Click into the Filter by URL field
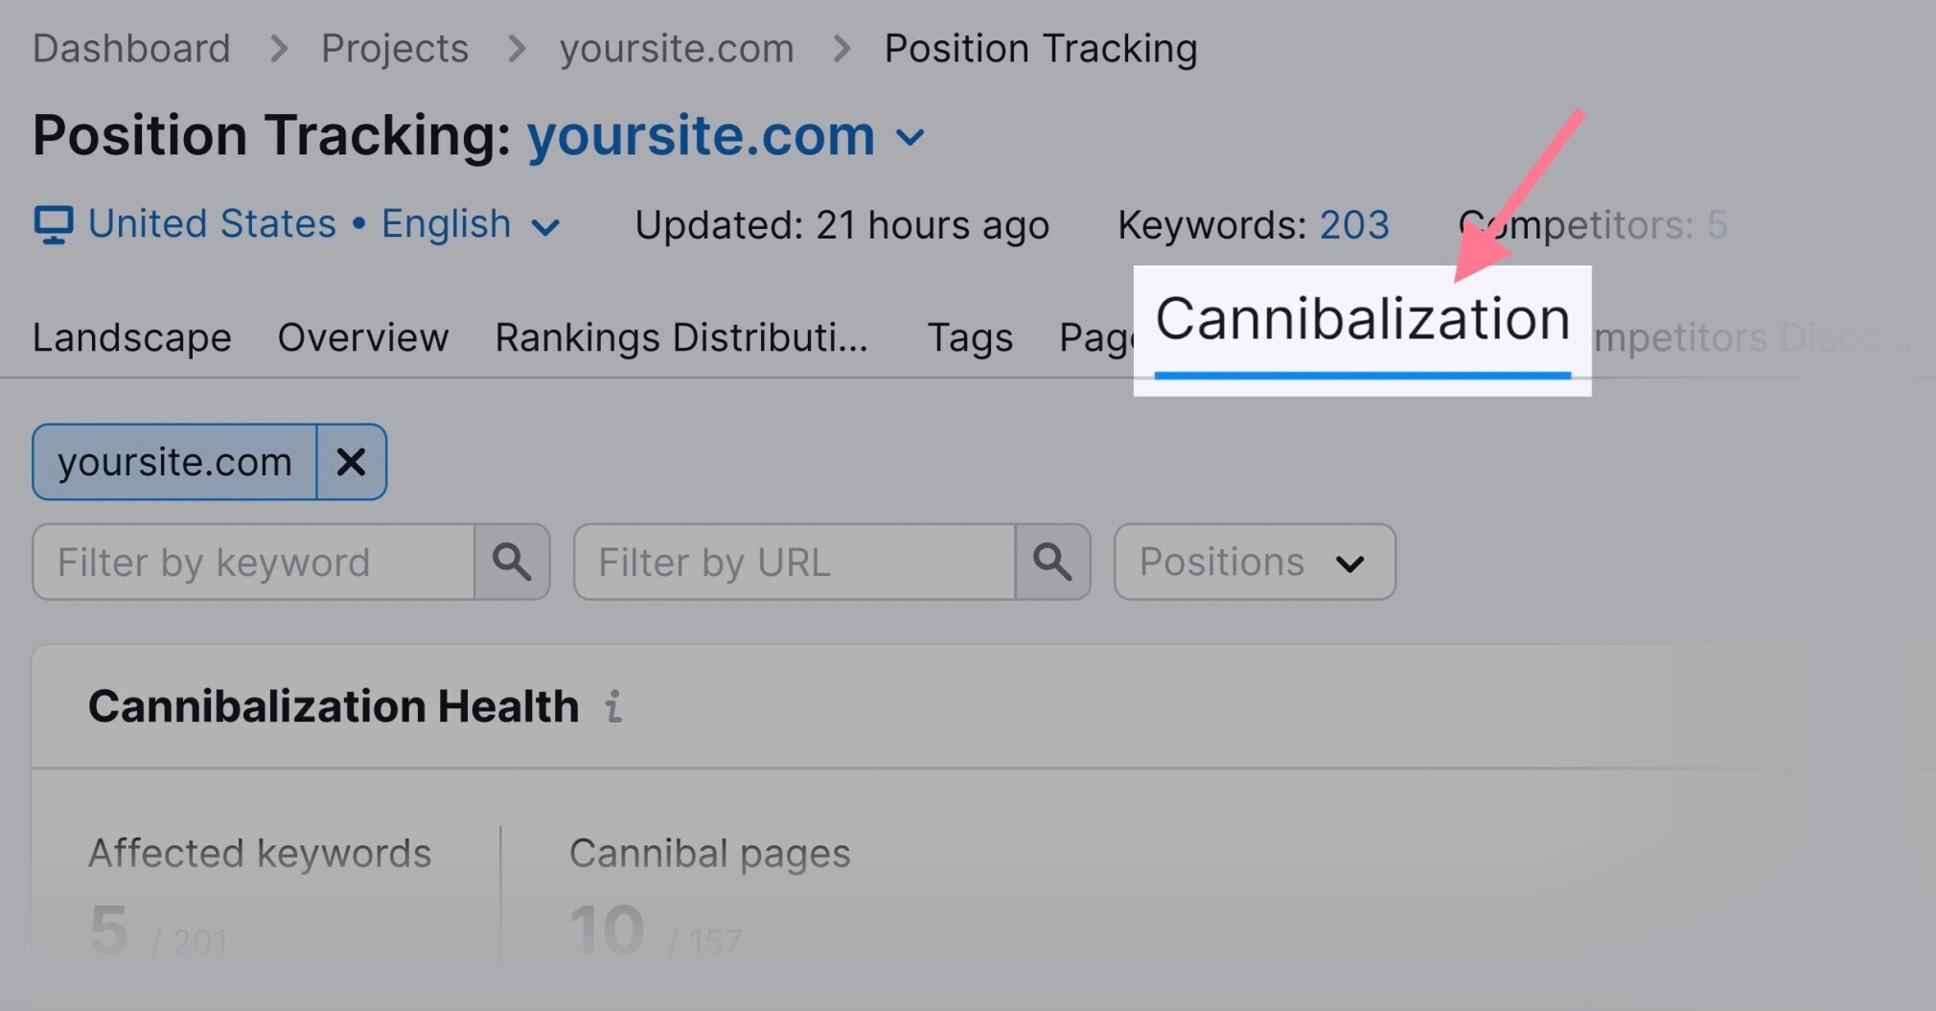This screenshot has width=1936, height=1011. pos(795,562)
